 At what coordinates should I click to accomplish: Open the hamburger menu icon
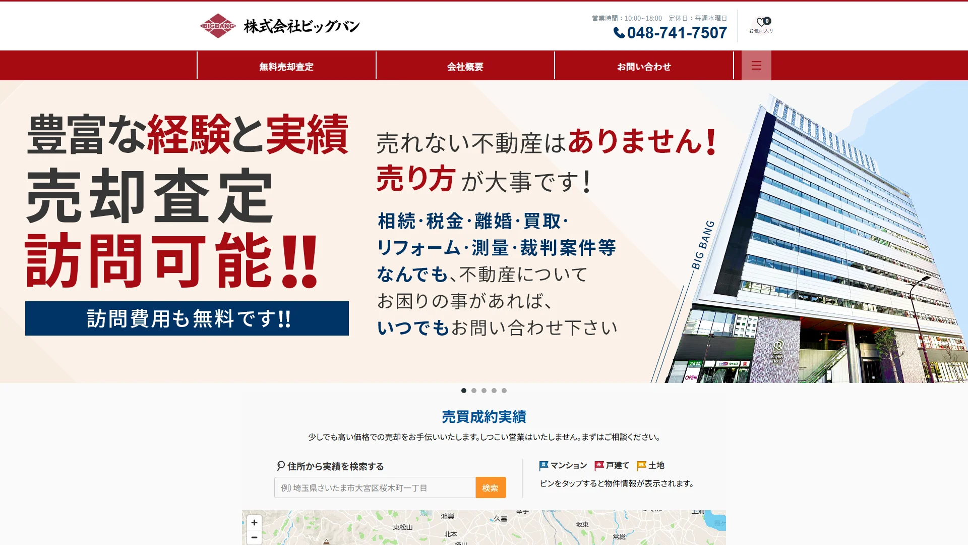(x=756, y=66)
